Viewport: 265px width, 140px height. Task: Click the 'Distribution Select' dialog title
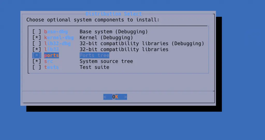pyautogui.click(x=114, y=14)
